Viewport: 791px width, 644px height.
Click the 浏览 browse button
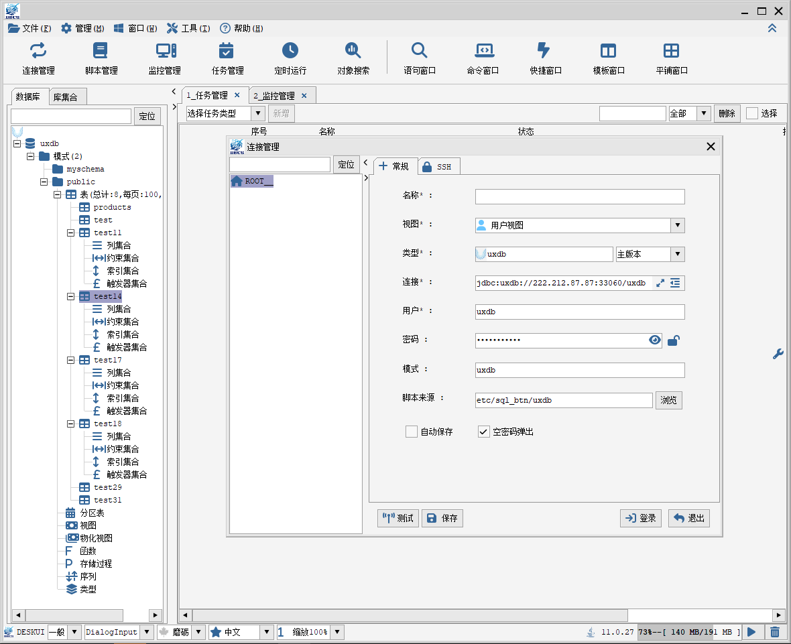[669, 401]
